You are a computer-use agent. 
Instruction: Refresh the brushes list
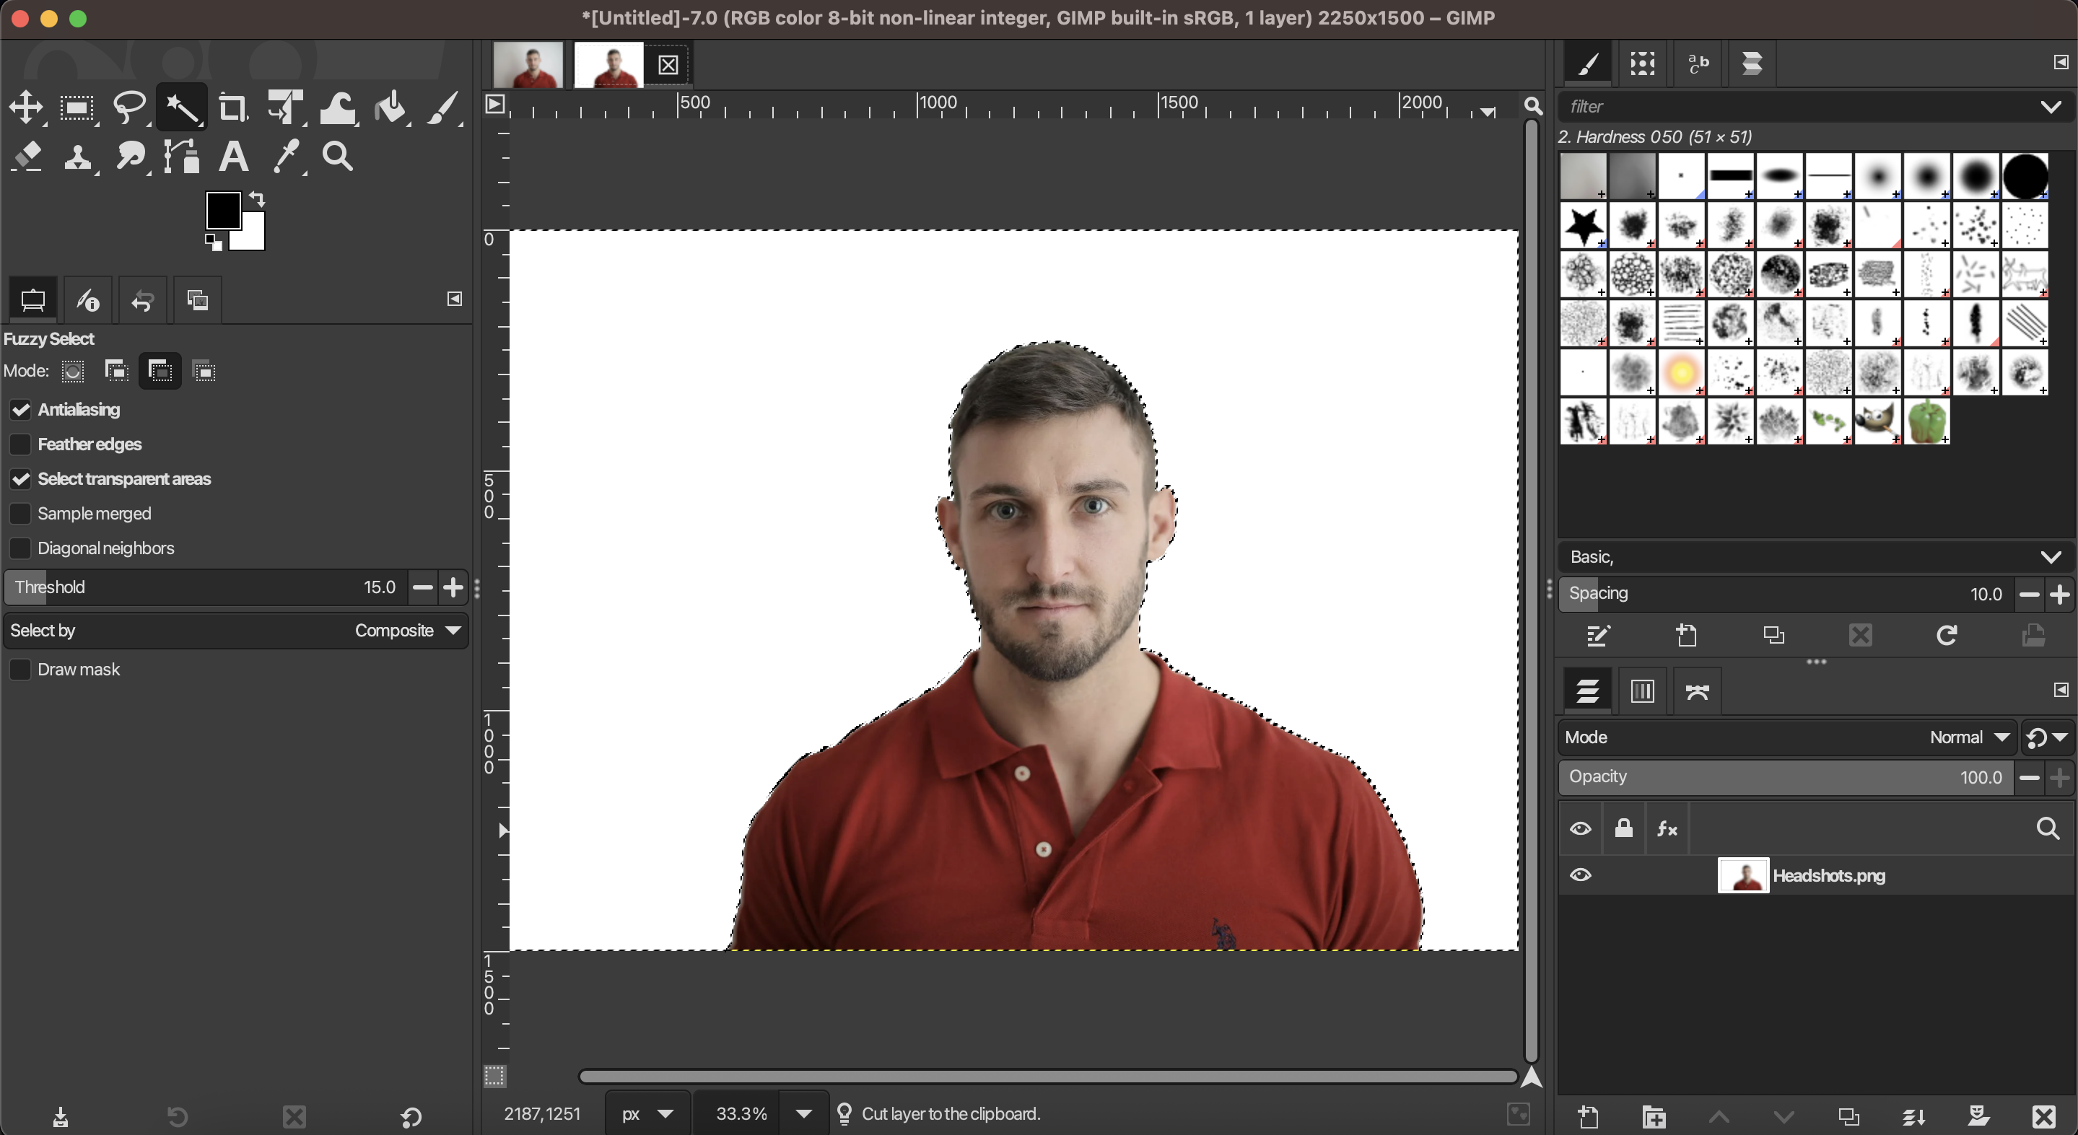(x=1947, y=636)
